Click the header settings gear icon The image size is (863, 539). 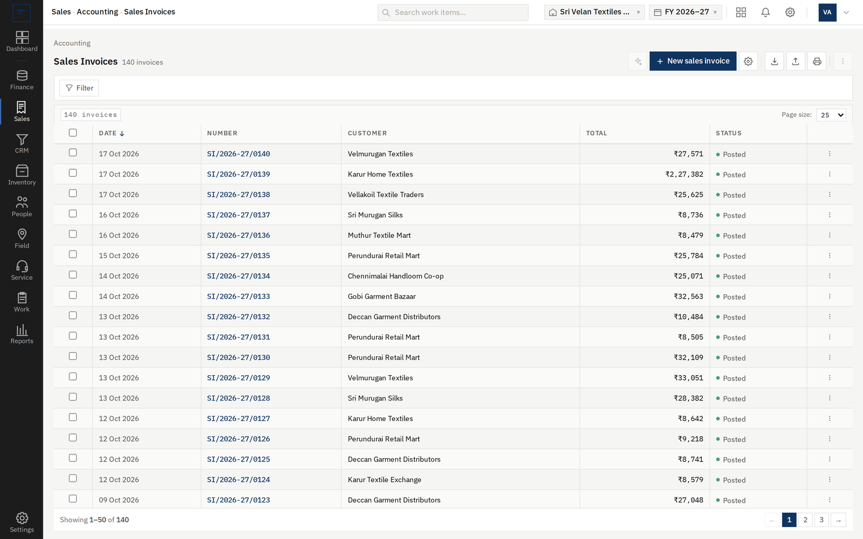click(790, 12)
